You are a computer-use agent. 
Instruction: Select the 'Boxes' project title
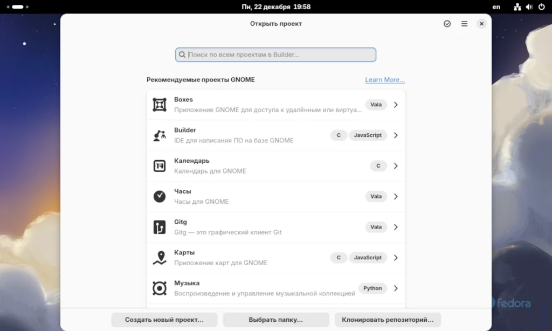coord(183,100)
